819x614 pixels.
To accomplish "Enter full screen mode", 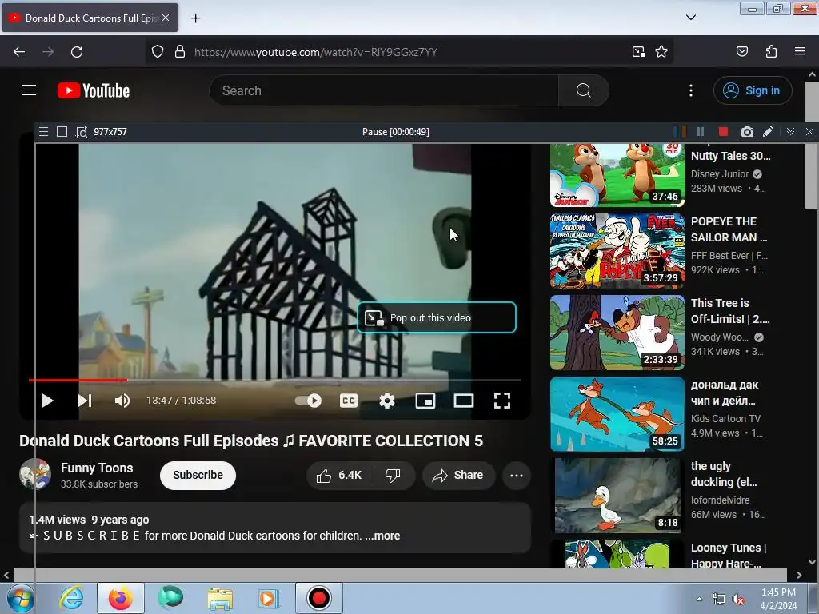I will click(x=502, y=401).
